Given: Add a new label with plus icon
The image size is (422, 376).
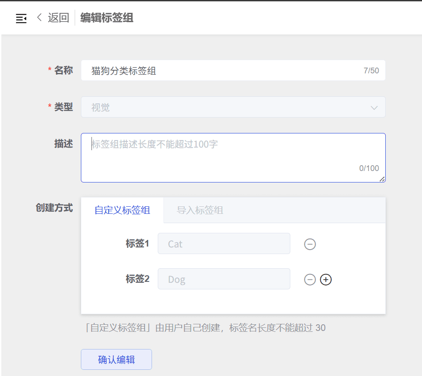Looking at the screenshot, I should 326,279.
